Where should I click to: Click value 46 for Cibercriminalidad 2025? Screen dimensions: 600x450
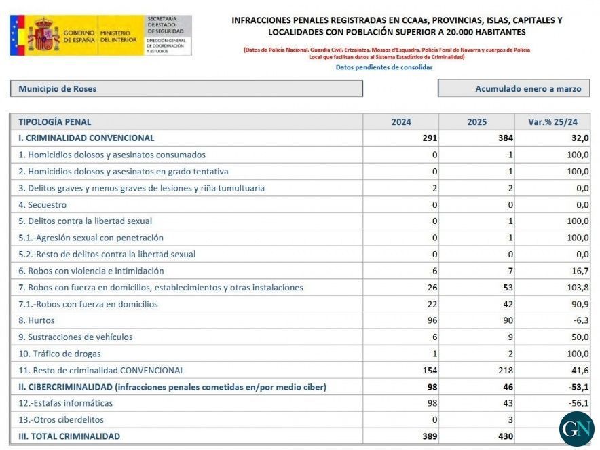pyautogui.click(x=508, y=387)
